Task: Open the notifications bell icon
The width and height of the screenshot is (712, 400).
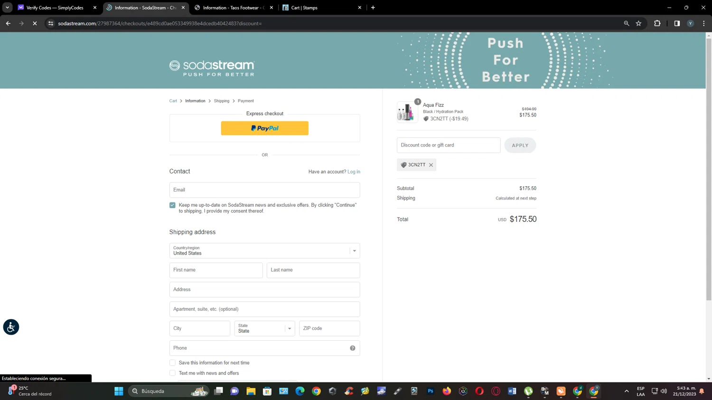Action: (702, 391)
